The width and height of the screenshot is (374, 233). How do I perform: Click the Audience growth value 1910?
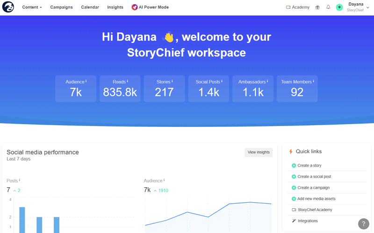tap(163, 191)
